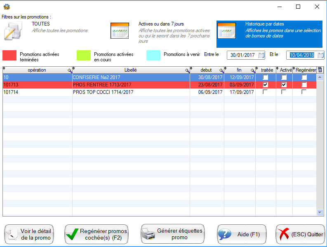Click the magnifier icon in debut column header
Viewport: 327px width, 247px height.
point(221,71)
